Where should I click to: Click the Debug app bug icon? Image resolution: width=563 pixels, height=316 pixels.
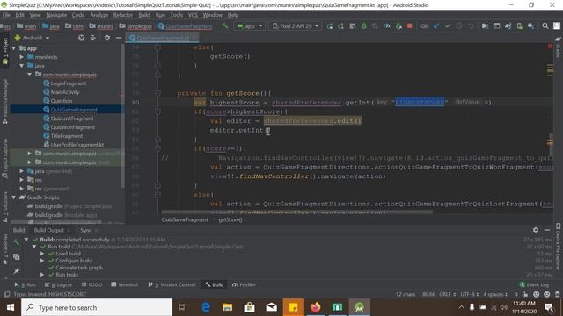pyautogui.click(x=363, y=26)
